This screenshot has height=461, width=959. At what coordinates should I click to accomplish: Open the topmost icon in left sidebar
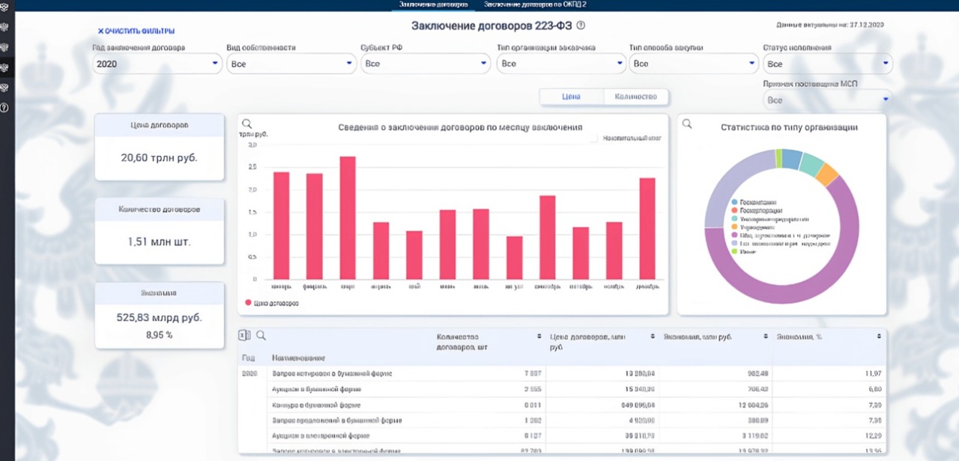[5, 7]
